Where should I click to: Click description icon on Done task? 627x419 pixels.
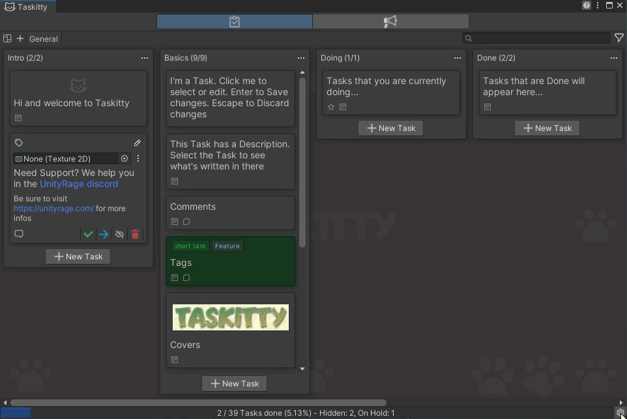[487, 107]
